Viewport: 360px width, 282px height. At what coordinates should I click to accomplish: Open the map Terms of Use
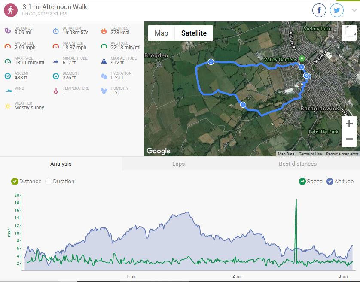pos(310,154)
